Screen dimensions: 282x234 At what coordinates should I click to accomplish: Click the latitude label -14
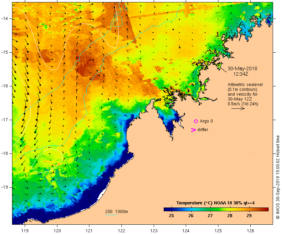click(x=4, y=19)
